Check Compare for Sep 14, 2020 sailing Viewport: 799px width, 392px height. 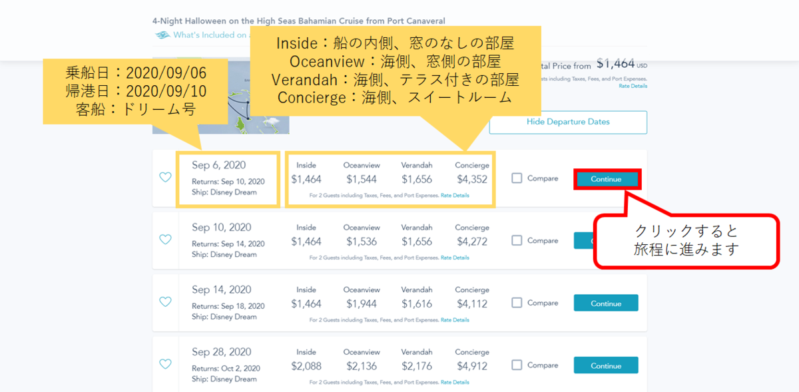pyautogui.click(x=517, y=302)
